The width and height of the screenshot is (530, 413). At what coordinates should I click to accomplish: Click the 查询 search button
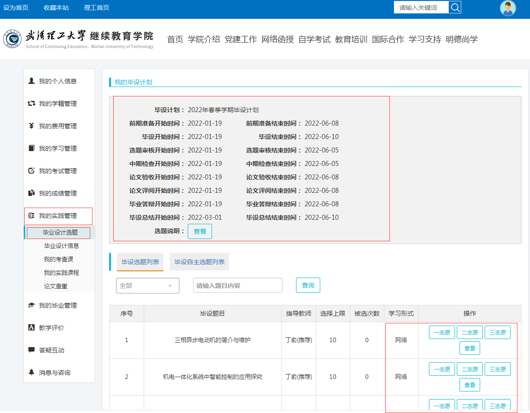pyautogui.click(x=308, y=285)
